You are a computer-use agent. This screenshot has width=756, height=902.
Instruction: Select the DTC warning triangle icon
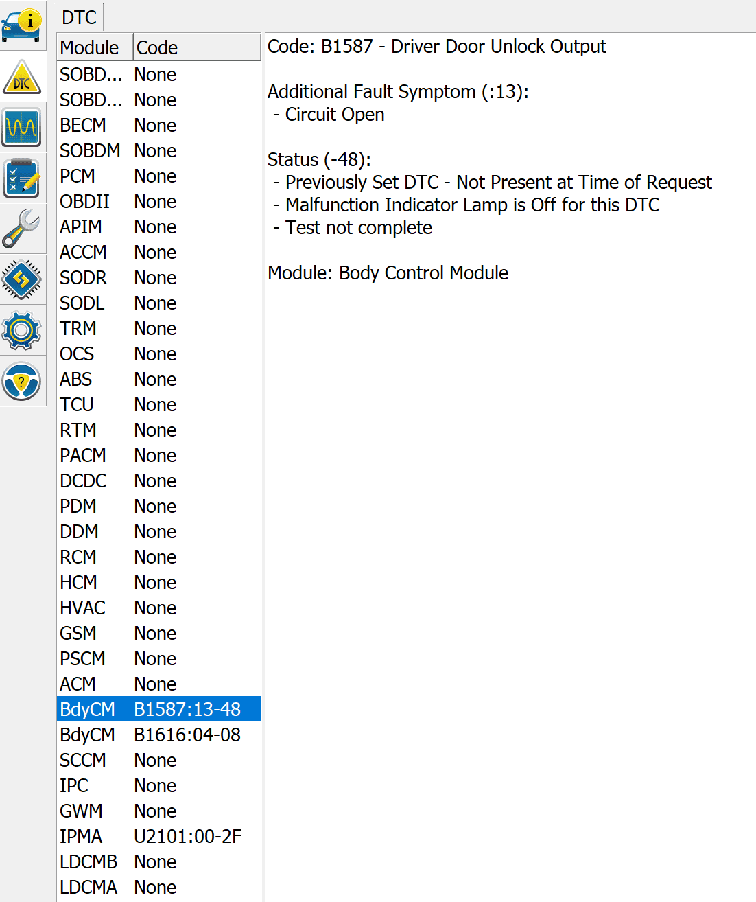tap(22, 77)
